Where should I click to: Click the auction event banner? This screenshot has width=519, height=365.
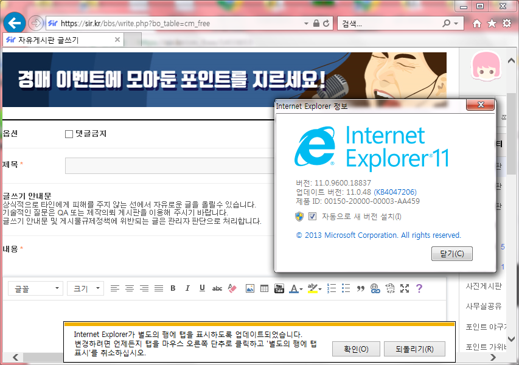(225, 80)
